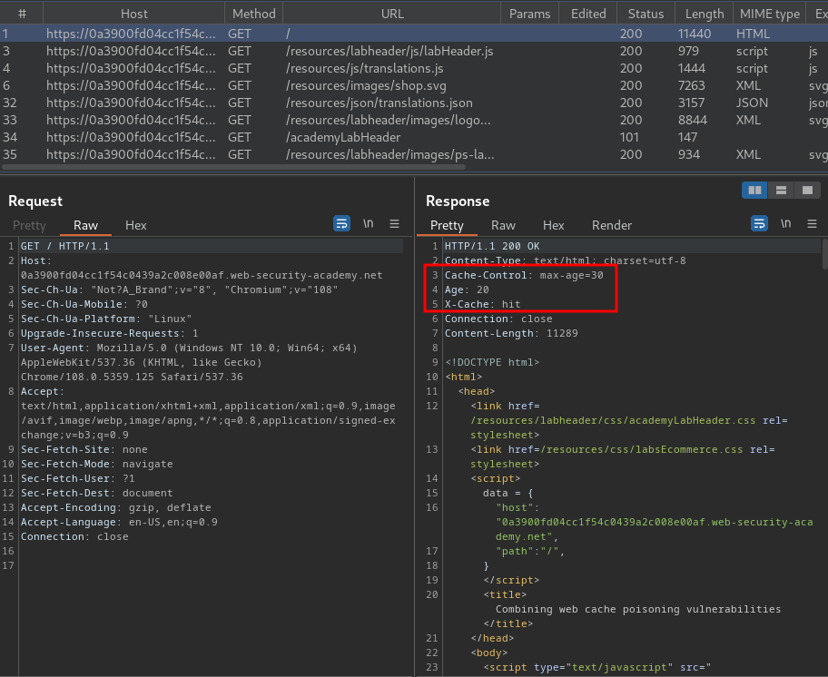Click the horizontal scrollbar under history table

pyautogui.click(x=234, y=167)
